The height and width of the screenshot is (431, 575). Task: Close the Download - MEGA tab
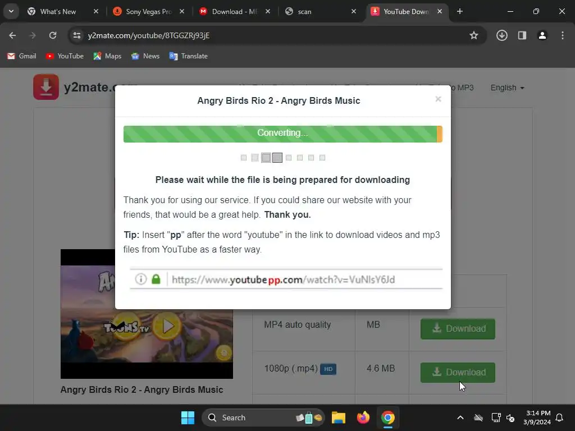click(x=268, y=12)
